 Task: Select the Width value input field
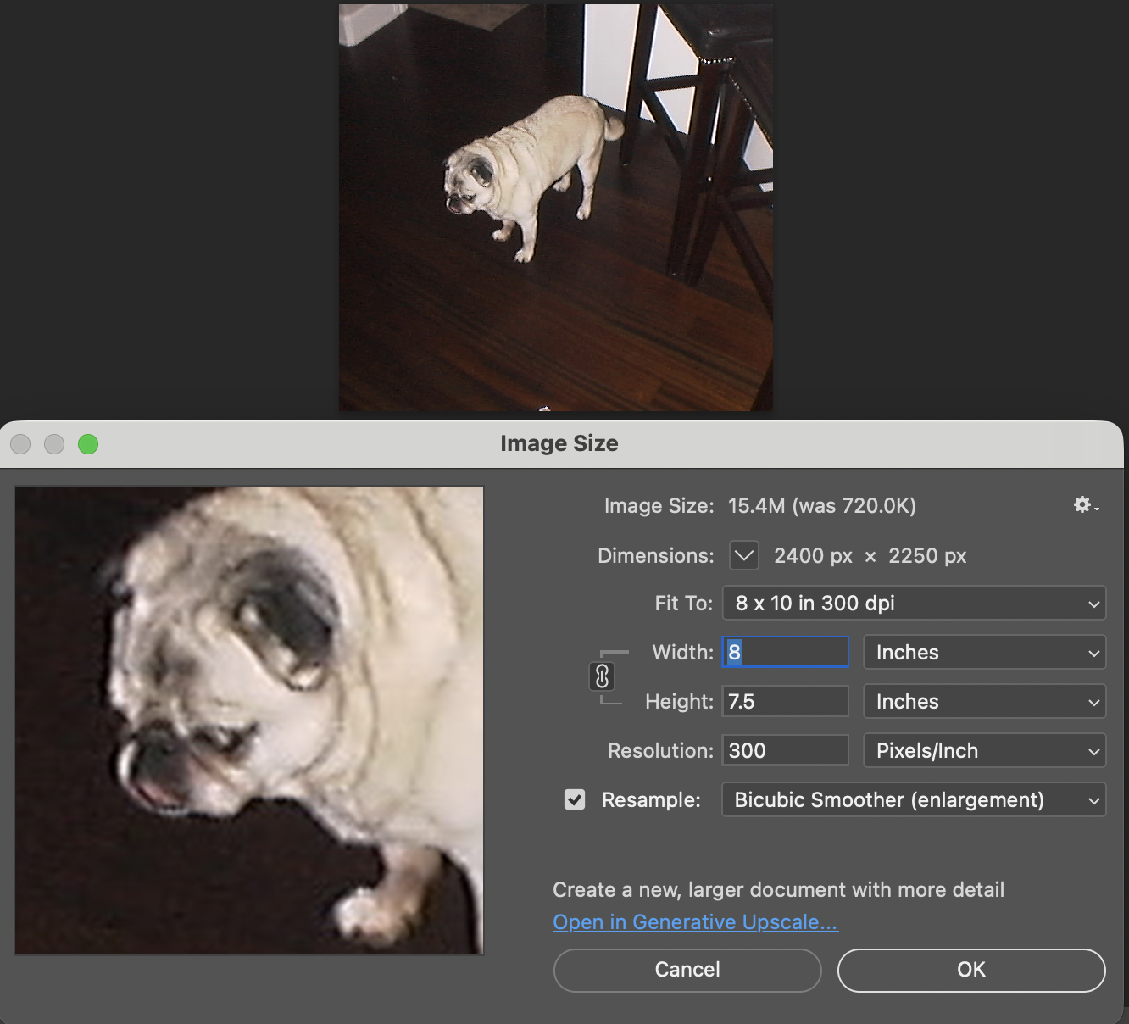[784, 652]
